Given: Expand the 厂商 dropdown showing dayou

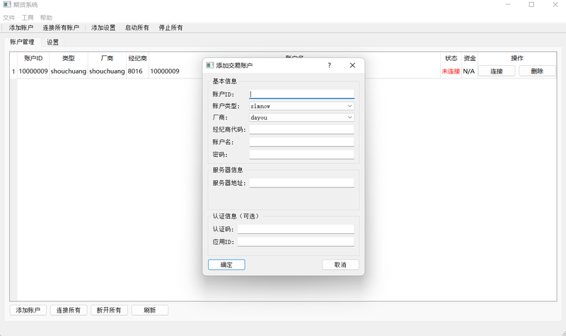Looking at the screenshot, I should [x=302, y=117].
